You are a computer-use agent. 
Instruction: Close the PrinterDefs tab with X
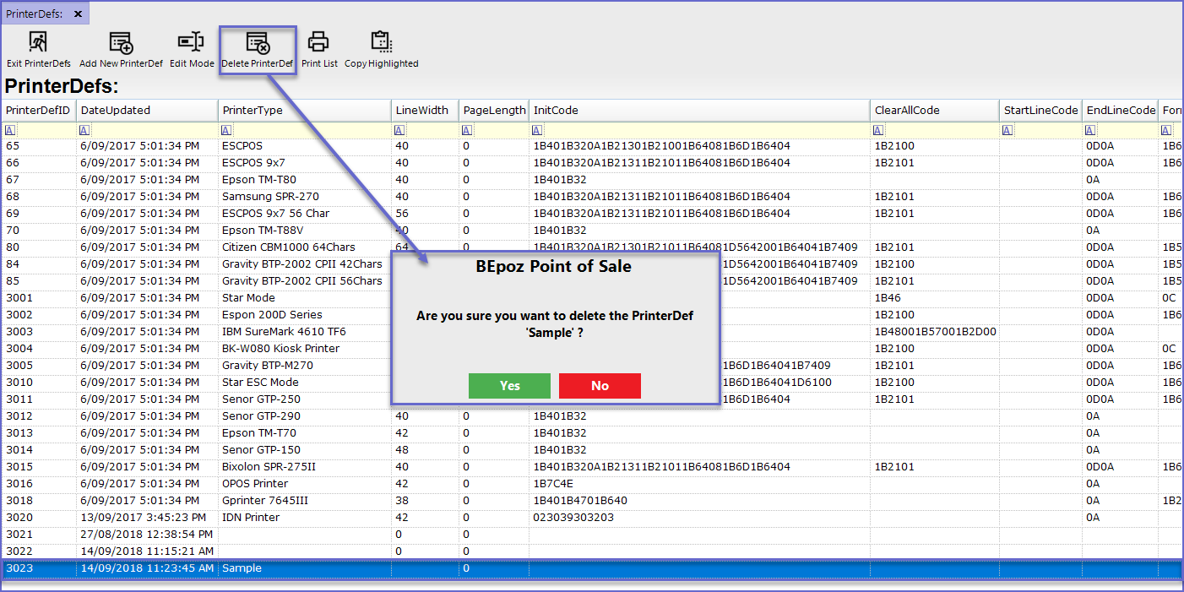[79, 14]
